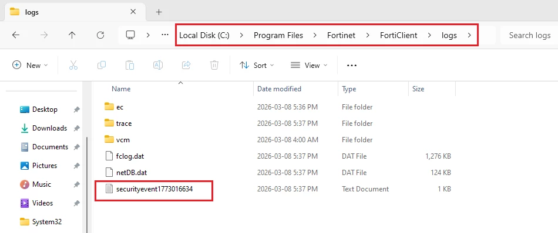Screen dimensions: 558x233
Task: Refresh the logs folder view
Action: 100,35
